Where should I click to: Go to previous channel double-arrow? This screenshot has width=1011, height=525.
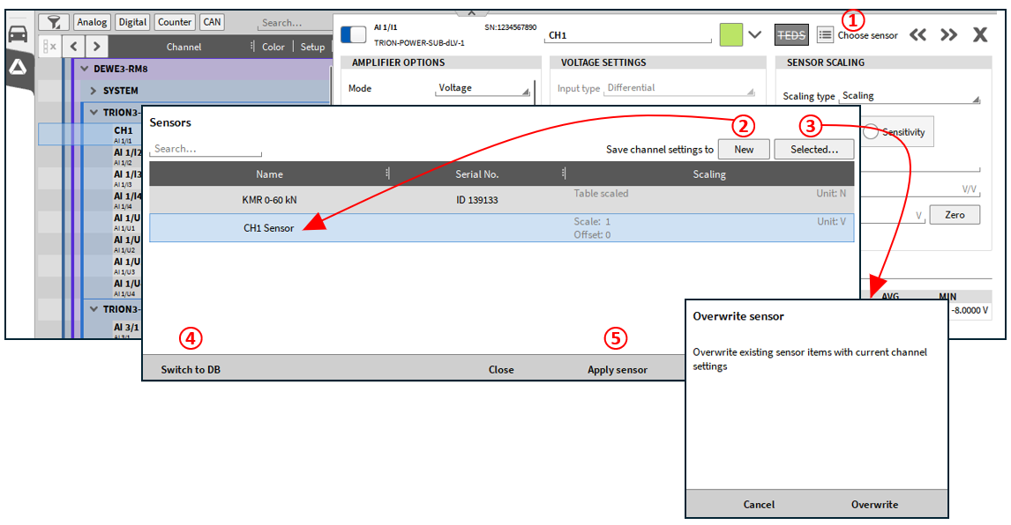tap(918, 35)
